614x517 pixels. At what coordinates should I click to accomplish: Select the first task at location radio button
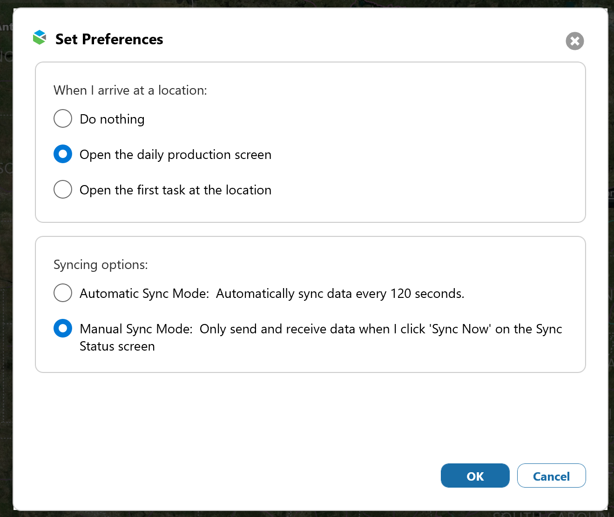[63, 189]
